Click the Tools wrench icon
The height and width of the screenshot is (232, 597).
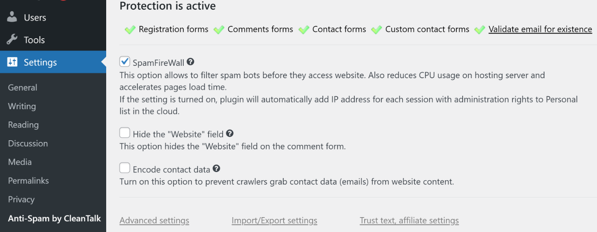pos(12,40)
